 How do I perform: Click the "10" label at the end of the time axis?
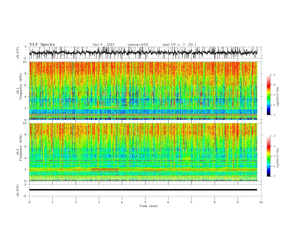(x=261, y=202)
